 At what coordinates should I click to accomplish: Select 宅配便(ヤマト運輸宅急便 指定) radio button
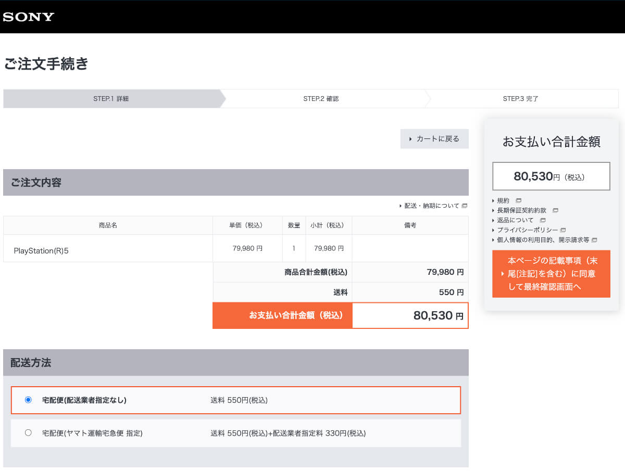[x=28, y=432]
